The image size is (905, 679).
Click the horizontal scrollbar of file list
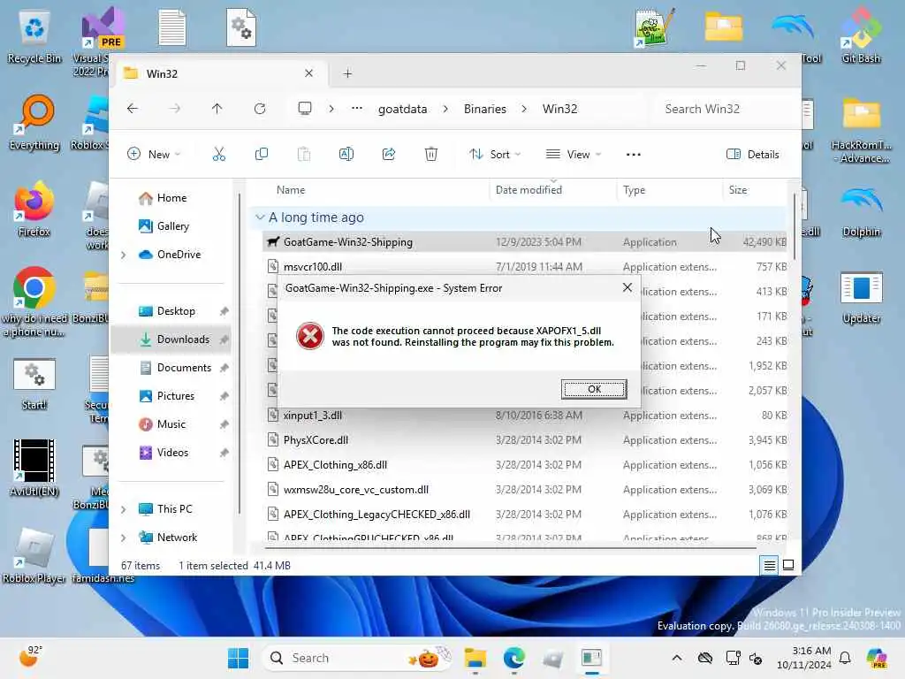coord(510,547)
